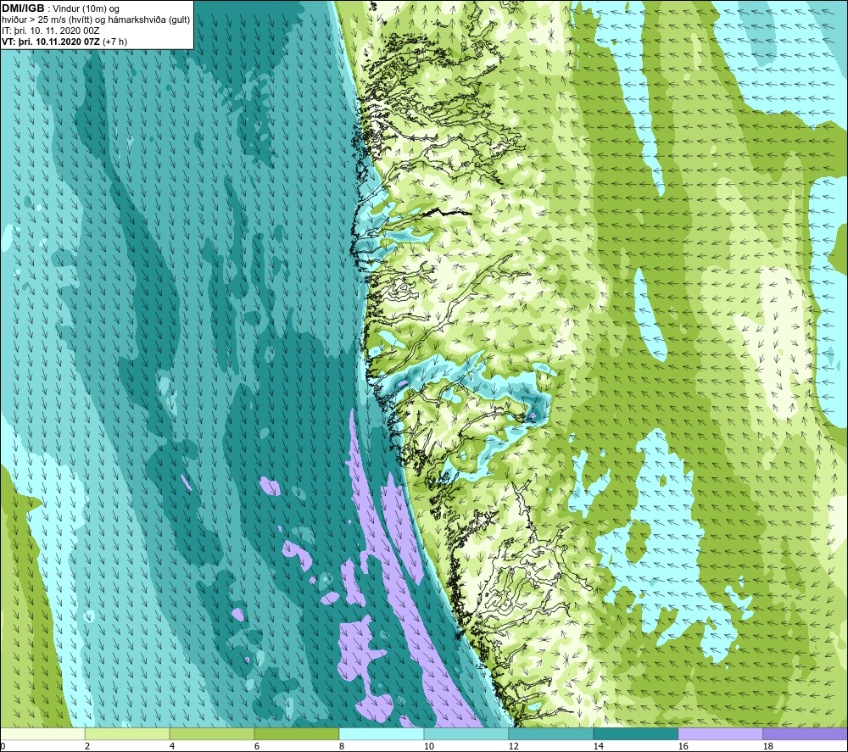This screenshot has height=752, width=848.
Task: Click the "DMI/IGB" title text
Action: (x=23, y=8)
